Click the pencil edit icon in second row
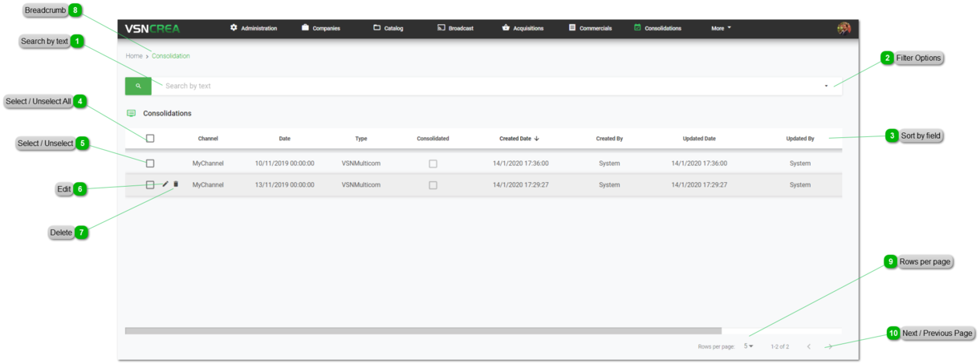This screenshot has width=980, height=364. click(165, 184)
